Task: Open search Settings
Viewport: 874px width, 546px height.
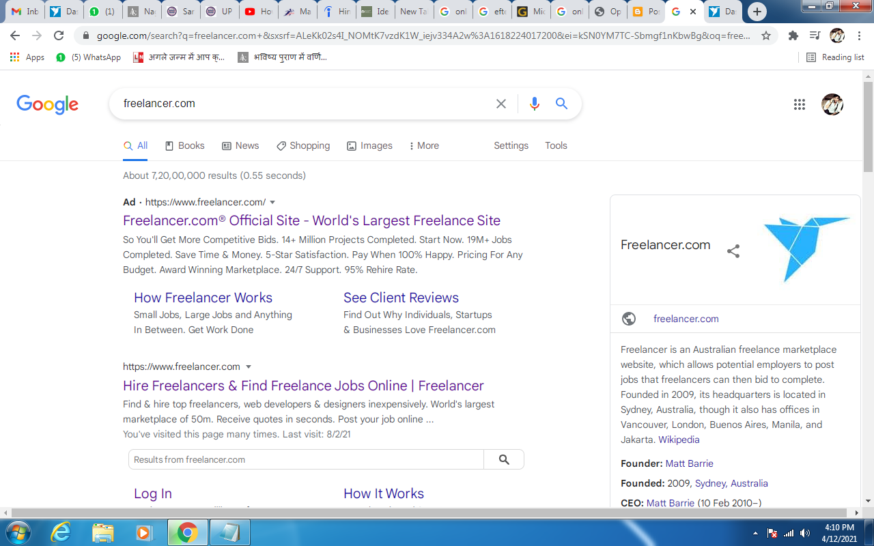Action: point(511,146)
